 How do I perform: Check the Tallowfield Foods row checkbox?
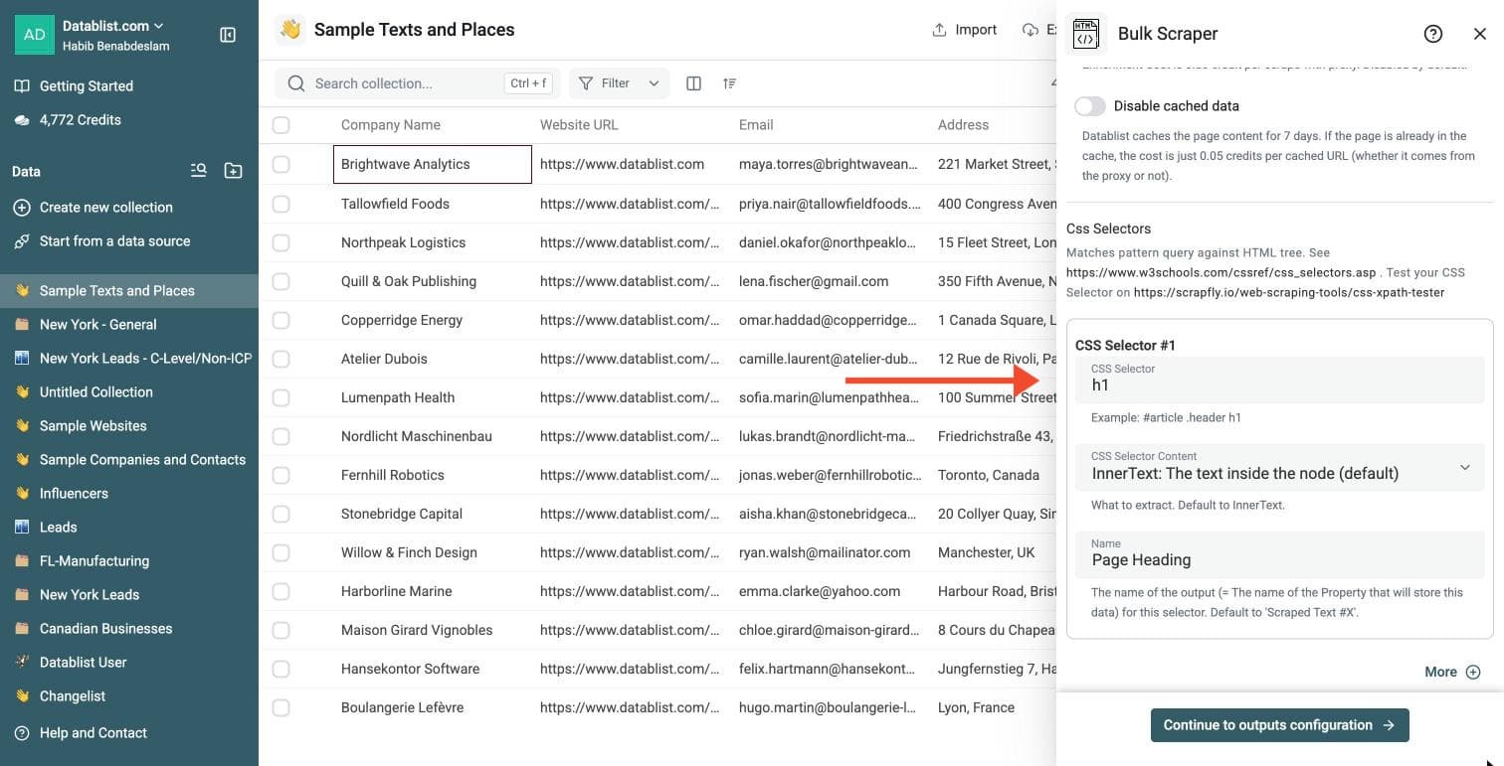pos(282,204)
